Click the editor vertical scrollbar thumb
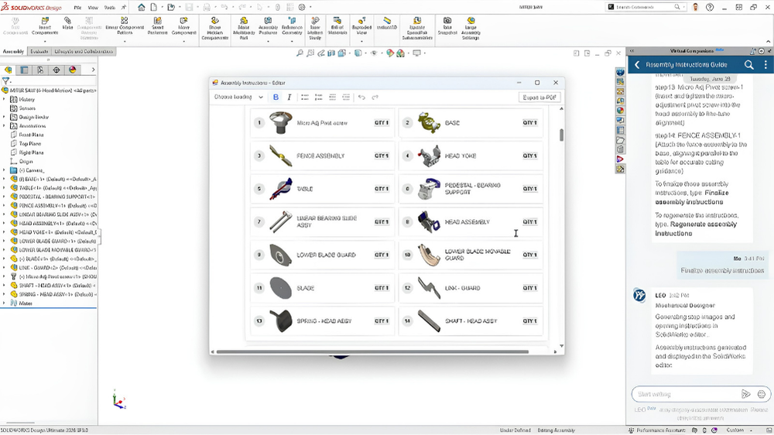Screen dimensions: 774x435 (x=561, y=135)
